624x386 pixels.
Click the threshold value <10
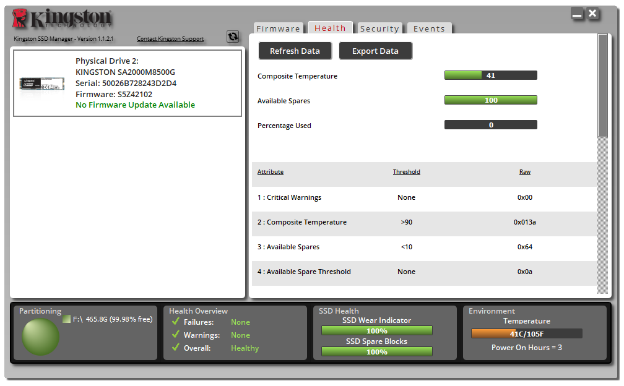click(x=406, y=247)
